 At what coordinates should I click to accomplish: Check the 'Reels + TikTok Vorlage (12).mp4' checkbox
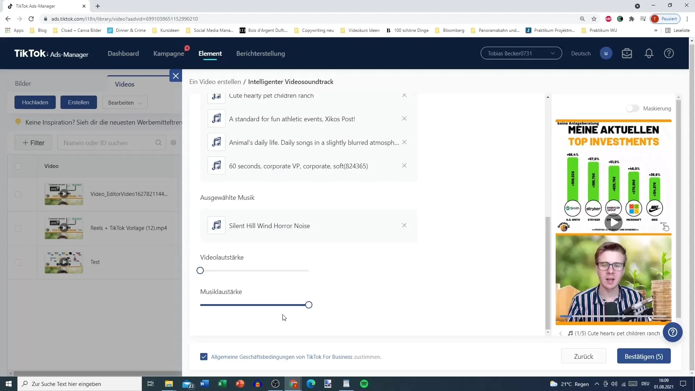tap(18, 228)
